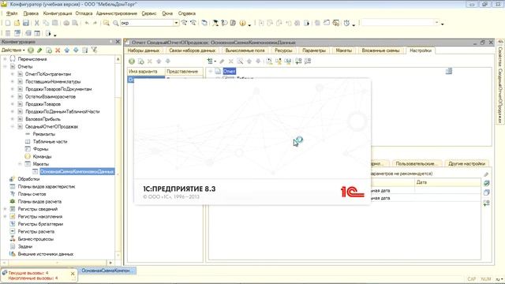Open the Администрирование menu
Viewport: 505px width, 284px height.
(117, 13)
